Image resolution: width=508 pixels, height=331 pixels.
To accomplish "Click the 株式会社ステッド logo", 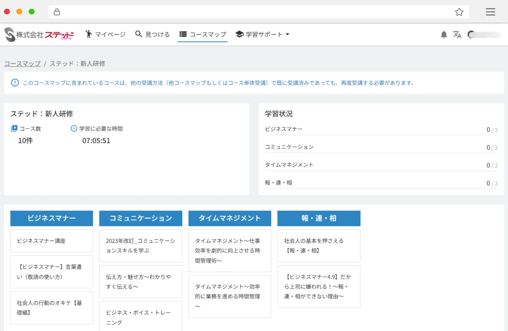I will coord(39,34).
